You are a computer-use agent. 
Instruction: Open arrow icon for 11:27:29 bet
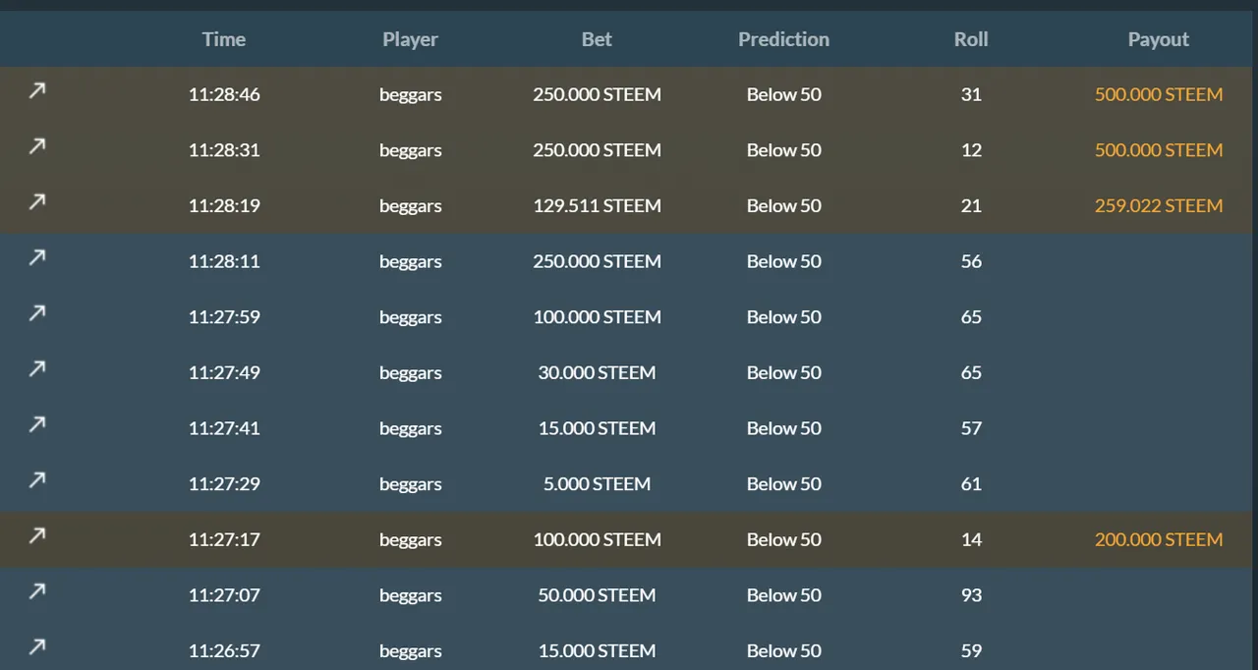click(x=36, y=479)
